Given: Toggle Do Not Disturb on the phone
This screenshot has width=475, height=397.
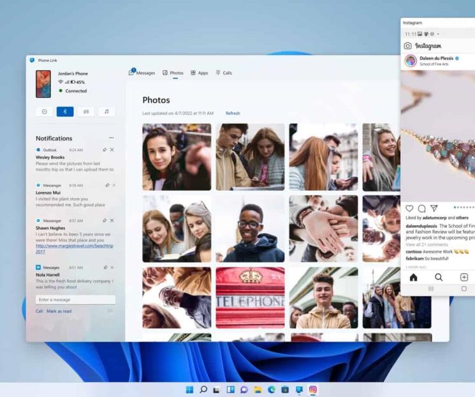Looking at the screenshot, I should pyautogui.click(x=44, y=112).
